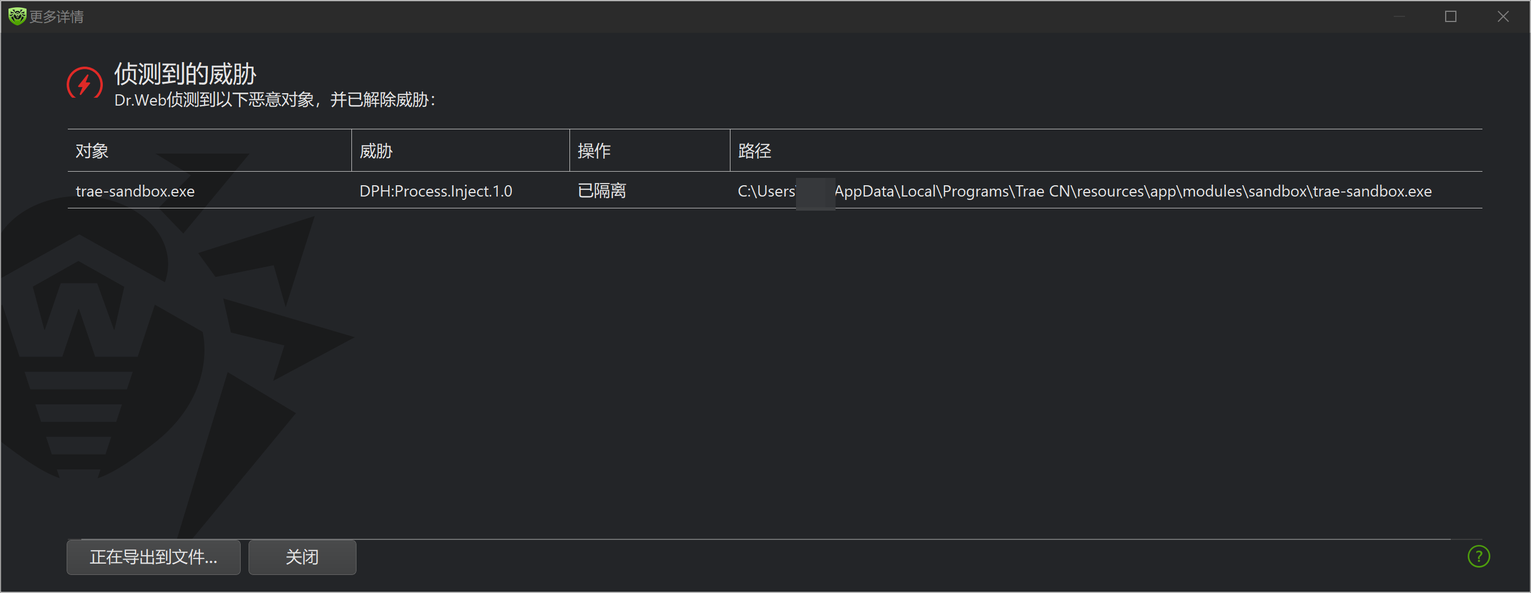Click the 已隔离 action cell
Image resolution: width=1531 pixels, height=593 pixels.
point(602,191)
